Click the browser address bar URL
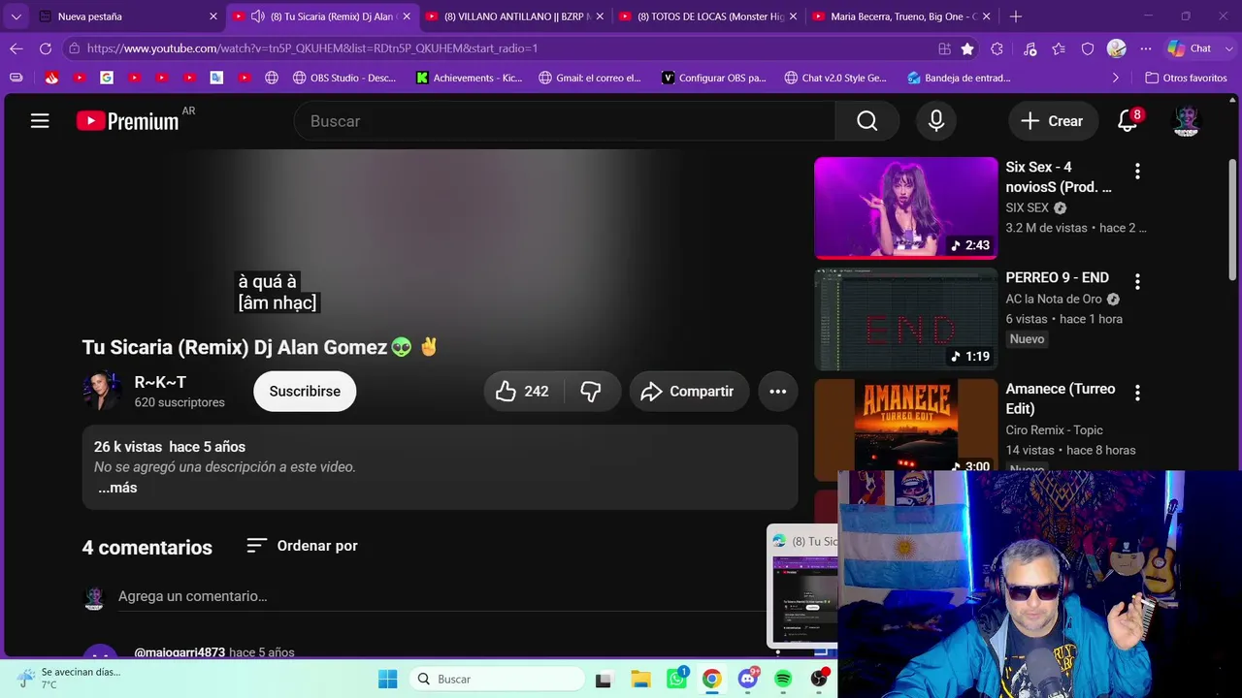The height and width of the screenshot is (698, 1242). 312,48
